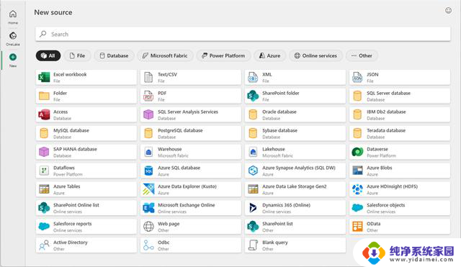Select the All filter pill
The height and width of the screenshot is (267, 461).
pos(48,55)
